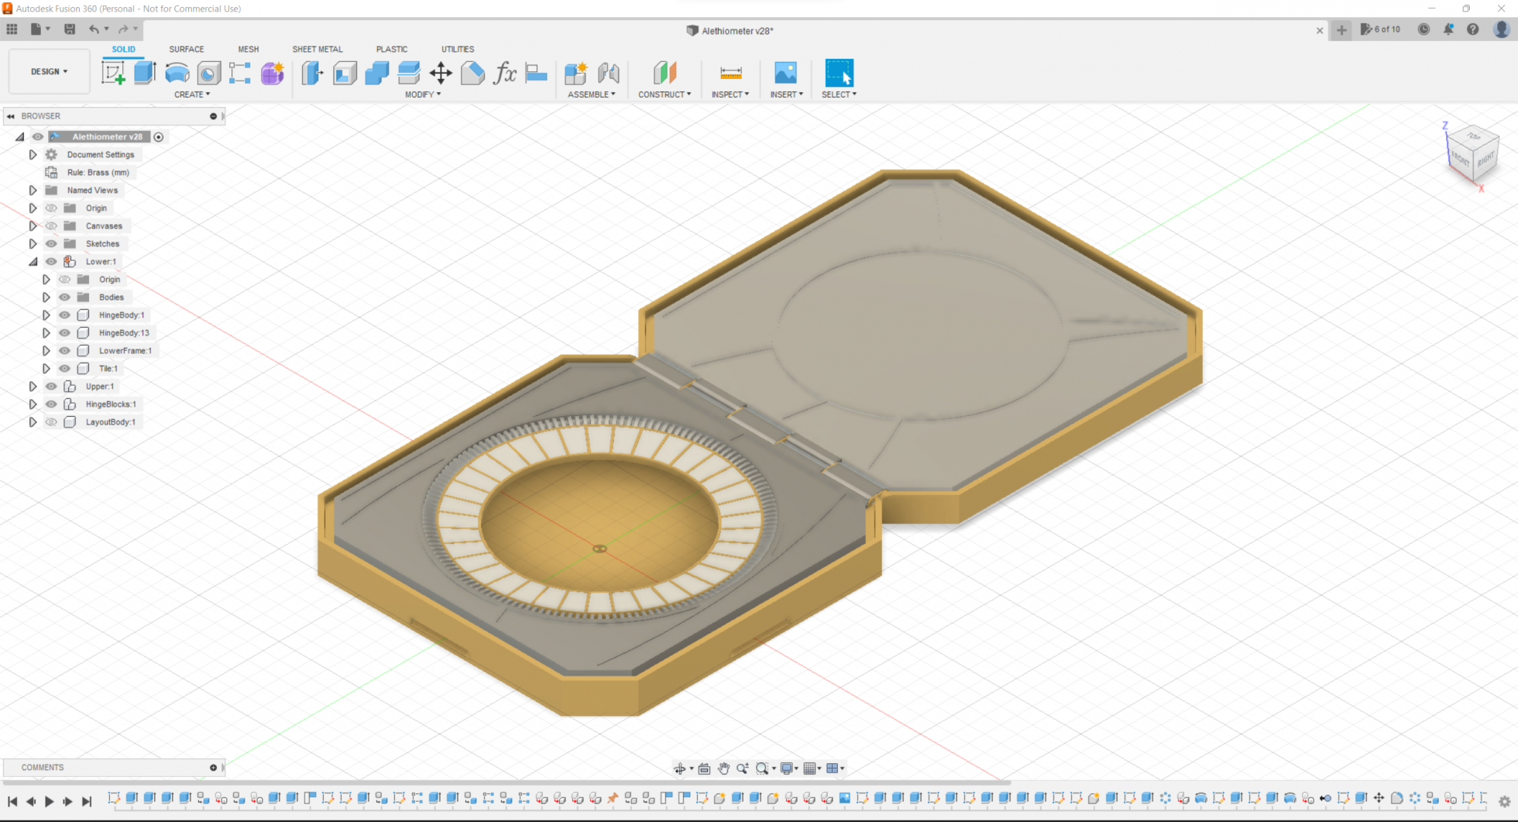Open the Change Parameters fx tool
Screen dimensions: 1518x822
[505, 73]
